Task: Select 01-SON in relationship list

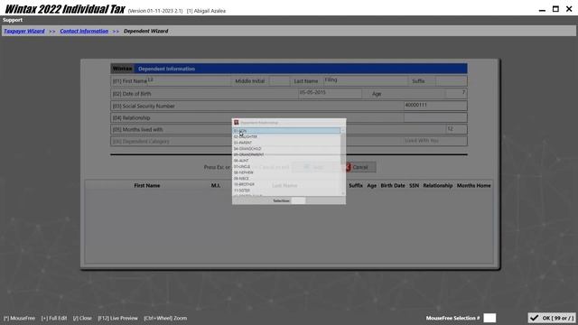Action: [286, 131]
